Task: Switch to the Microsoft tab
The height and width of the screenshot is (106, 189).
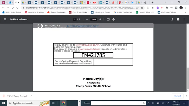Action: pyautogui.click(x=81, y=2)
